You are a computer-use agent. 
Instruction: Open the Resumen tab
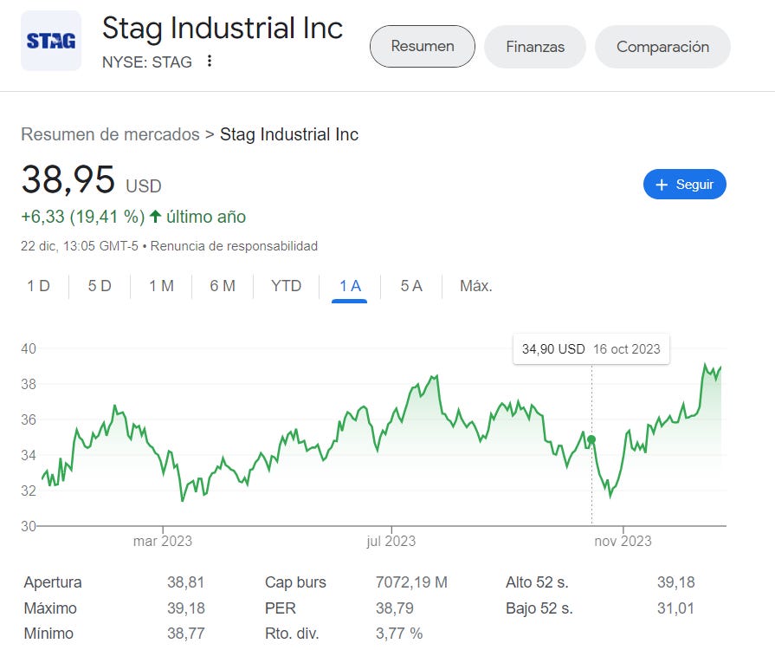[x=423, y=47]
